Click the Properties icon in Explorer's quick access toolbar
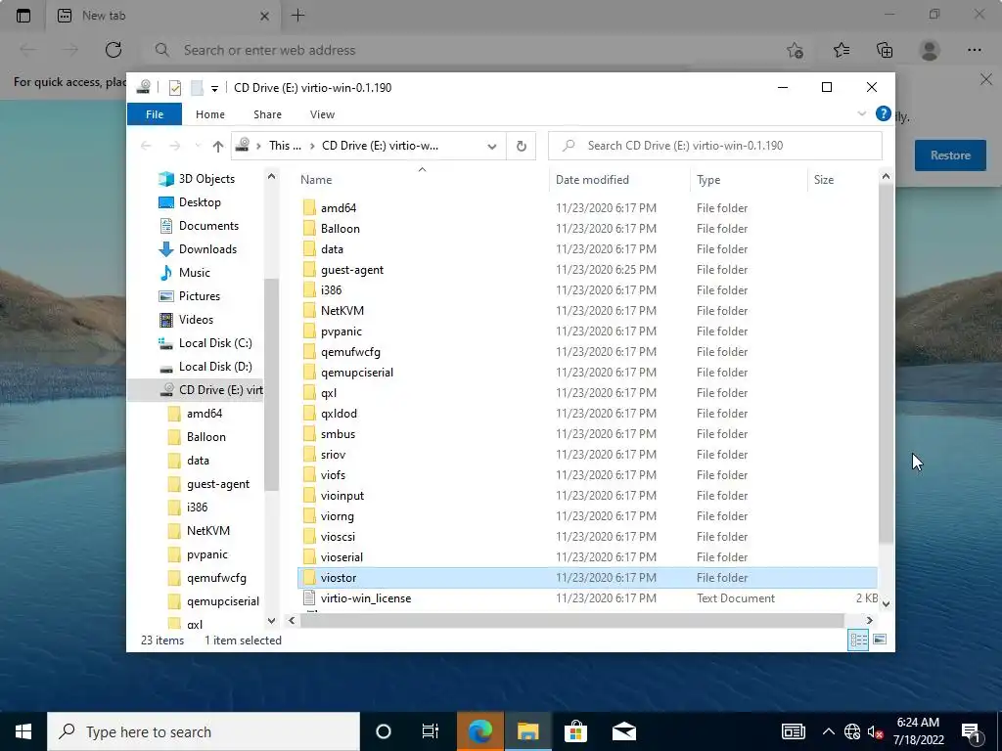The height and width of the screenshot is (751, 1002). [x=174, y=87]
